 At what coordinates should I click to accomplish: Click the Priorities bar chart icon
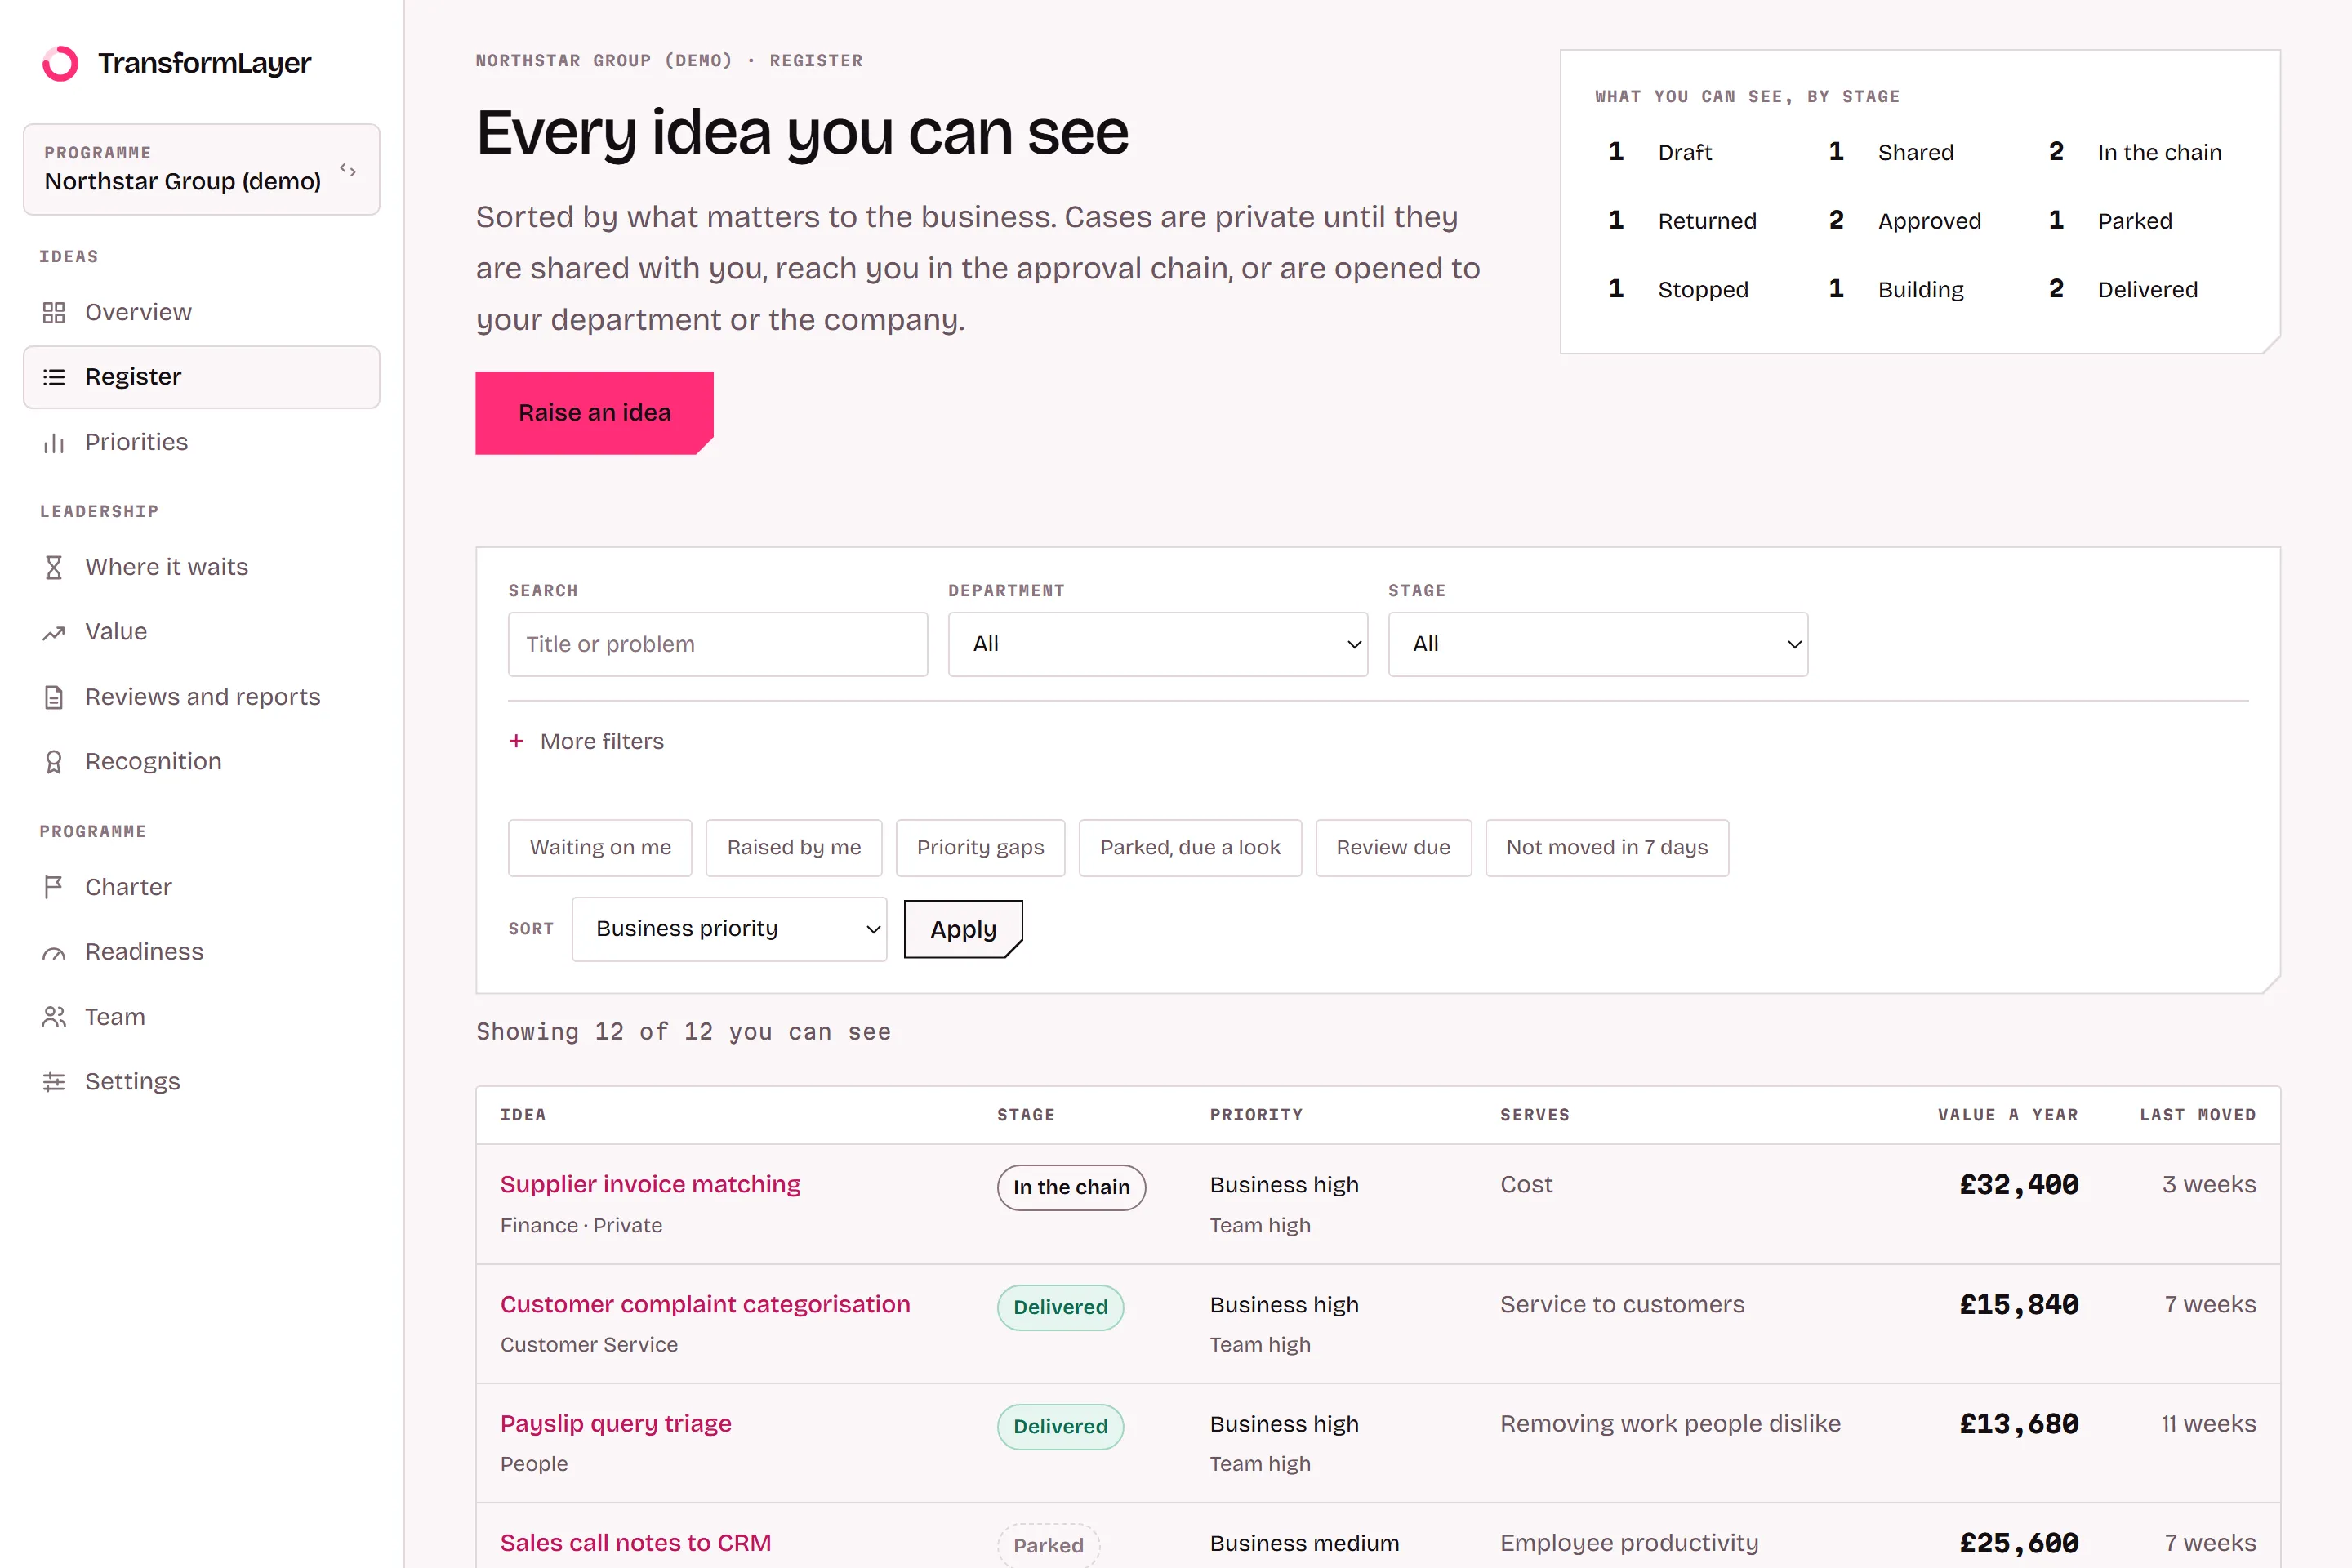pyautogui.click(x=54, y=443)
